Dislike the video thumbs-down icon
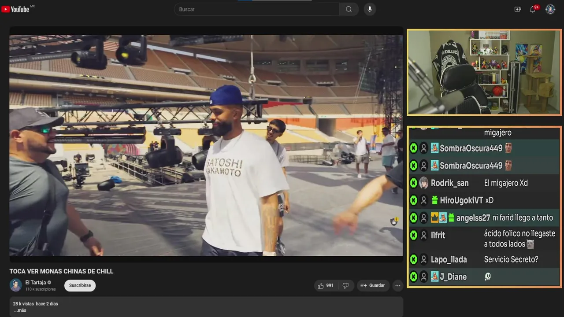 click(345, 286)
